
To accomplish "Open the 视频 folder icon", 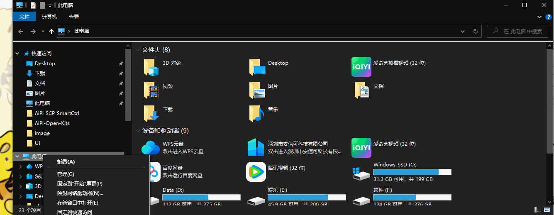I will click(151, 90).
